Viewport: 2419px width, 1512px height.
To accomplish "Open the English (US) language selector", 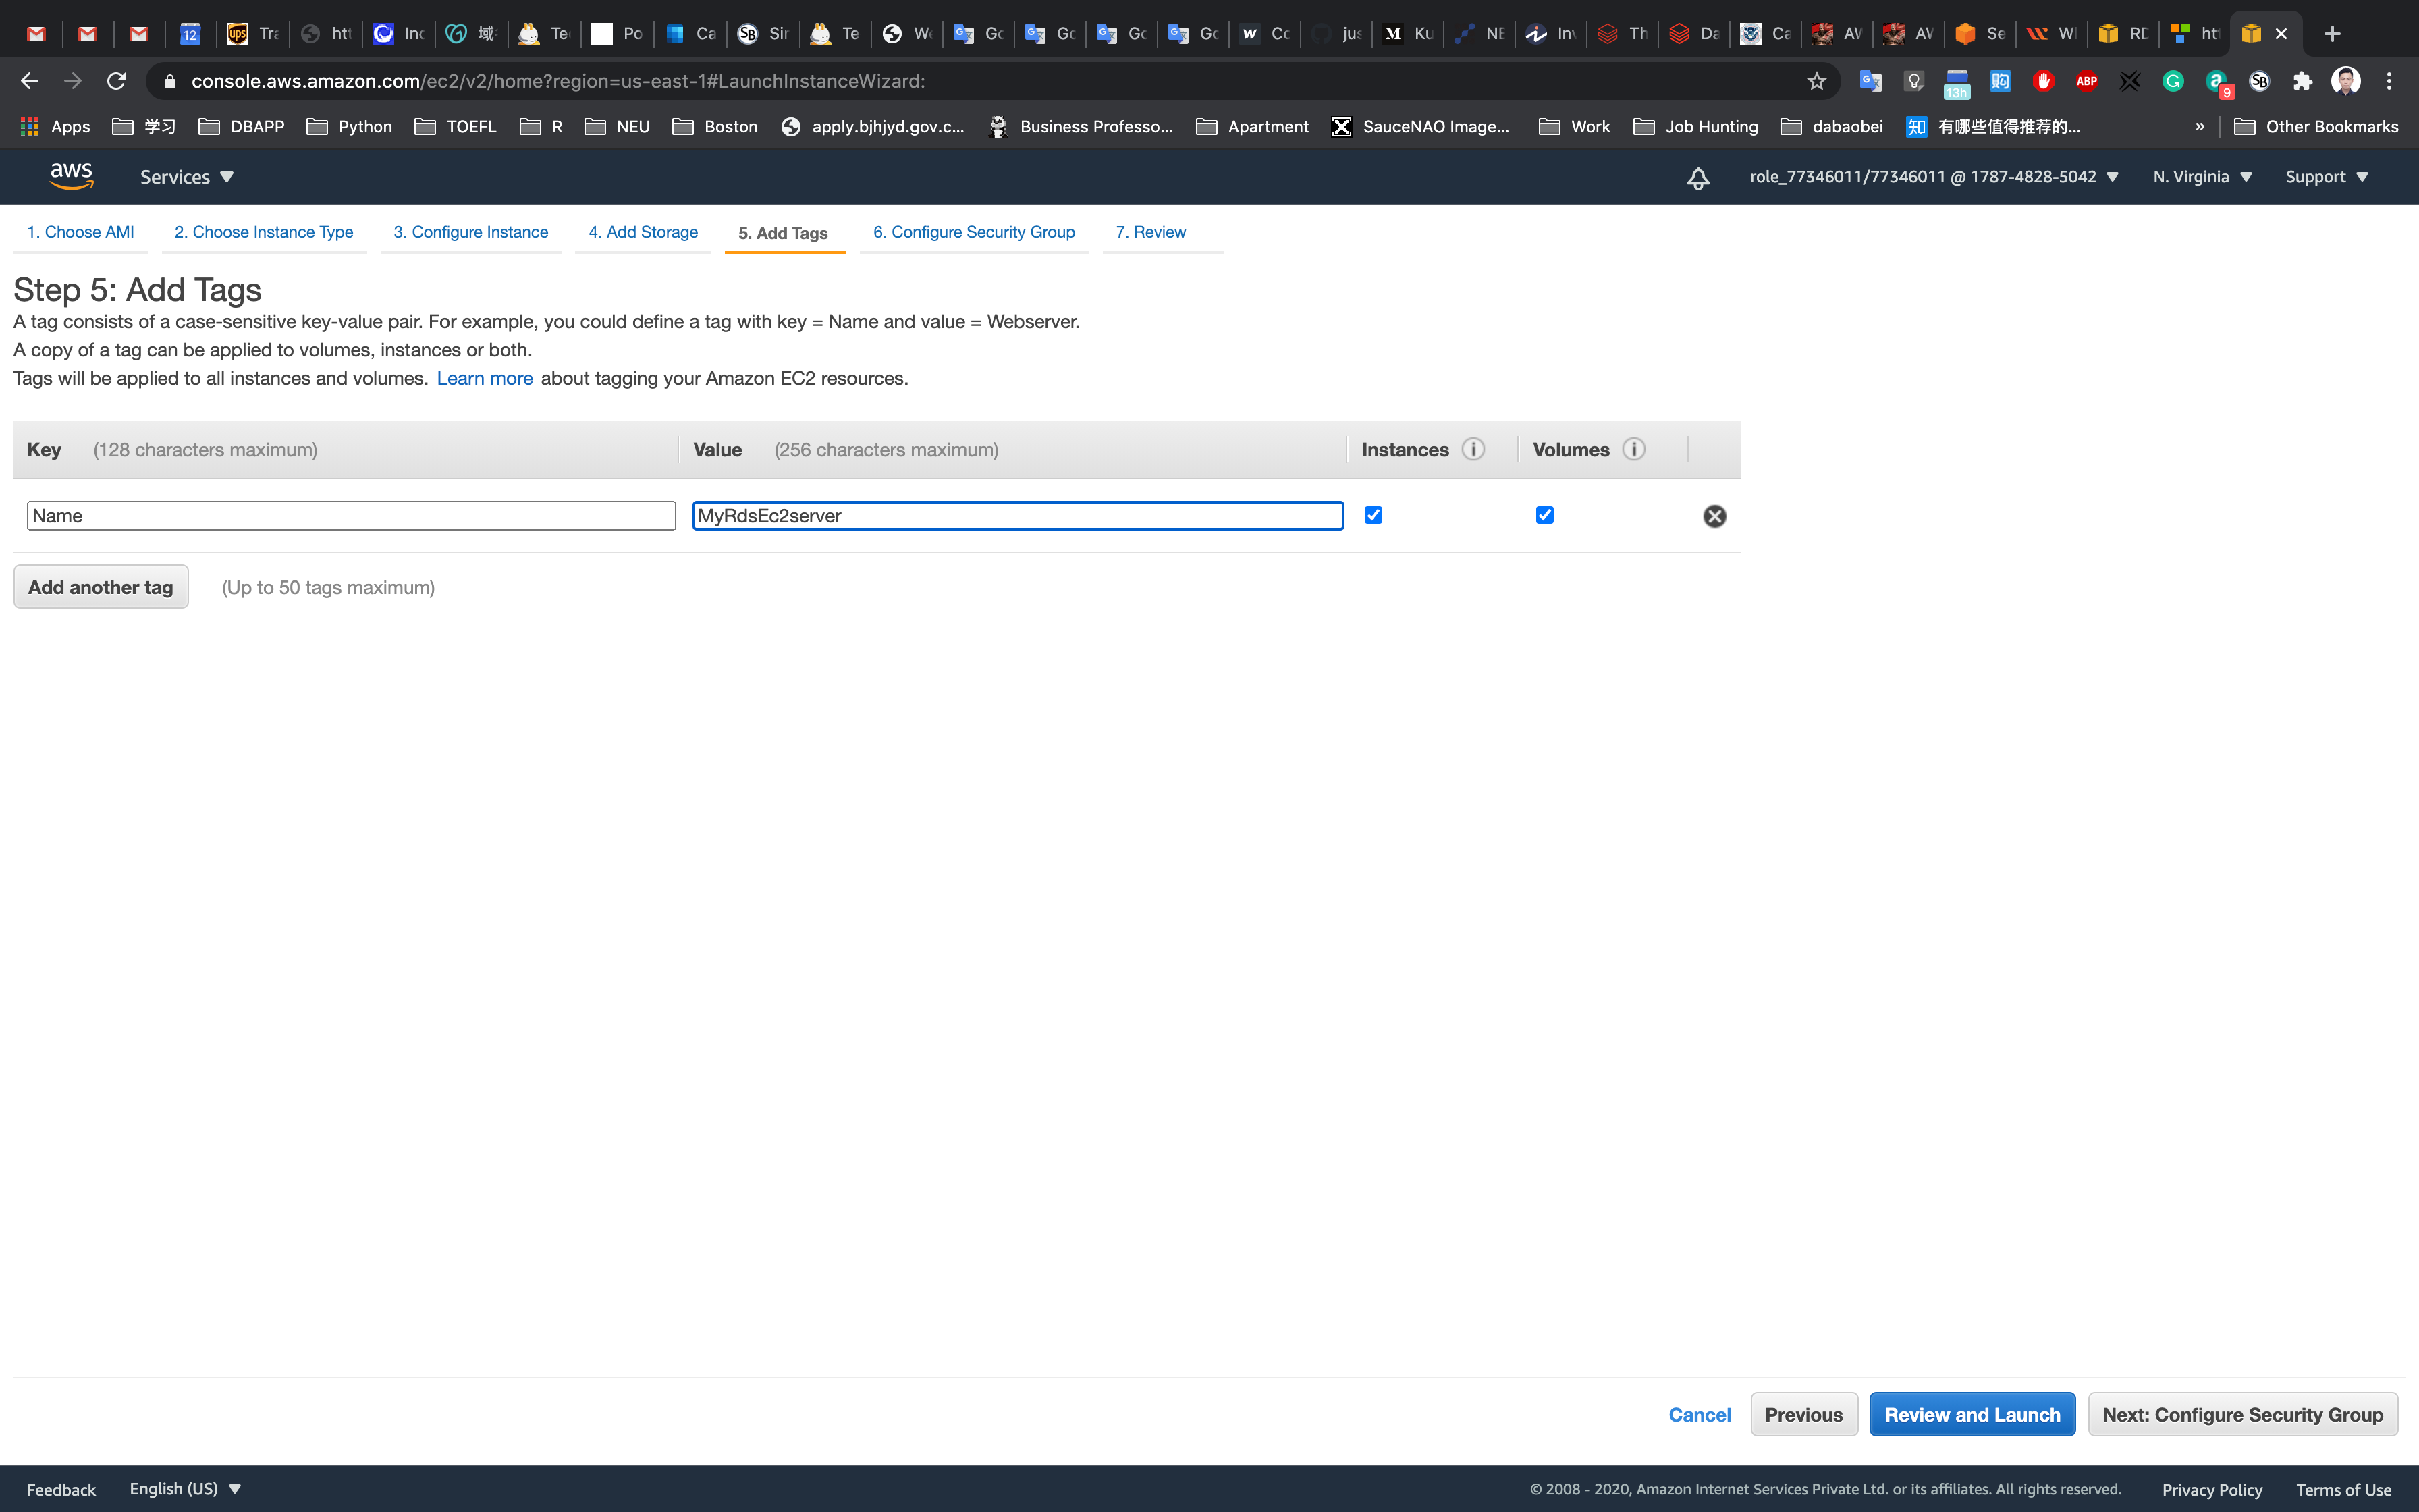I will point(185,1488).
